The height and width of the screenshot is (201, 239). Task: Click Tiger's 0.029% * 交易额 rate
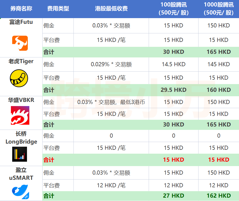coord(111,64)
